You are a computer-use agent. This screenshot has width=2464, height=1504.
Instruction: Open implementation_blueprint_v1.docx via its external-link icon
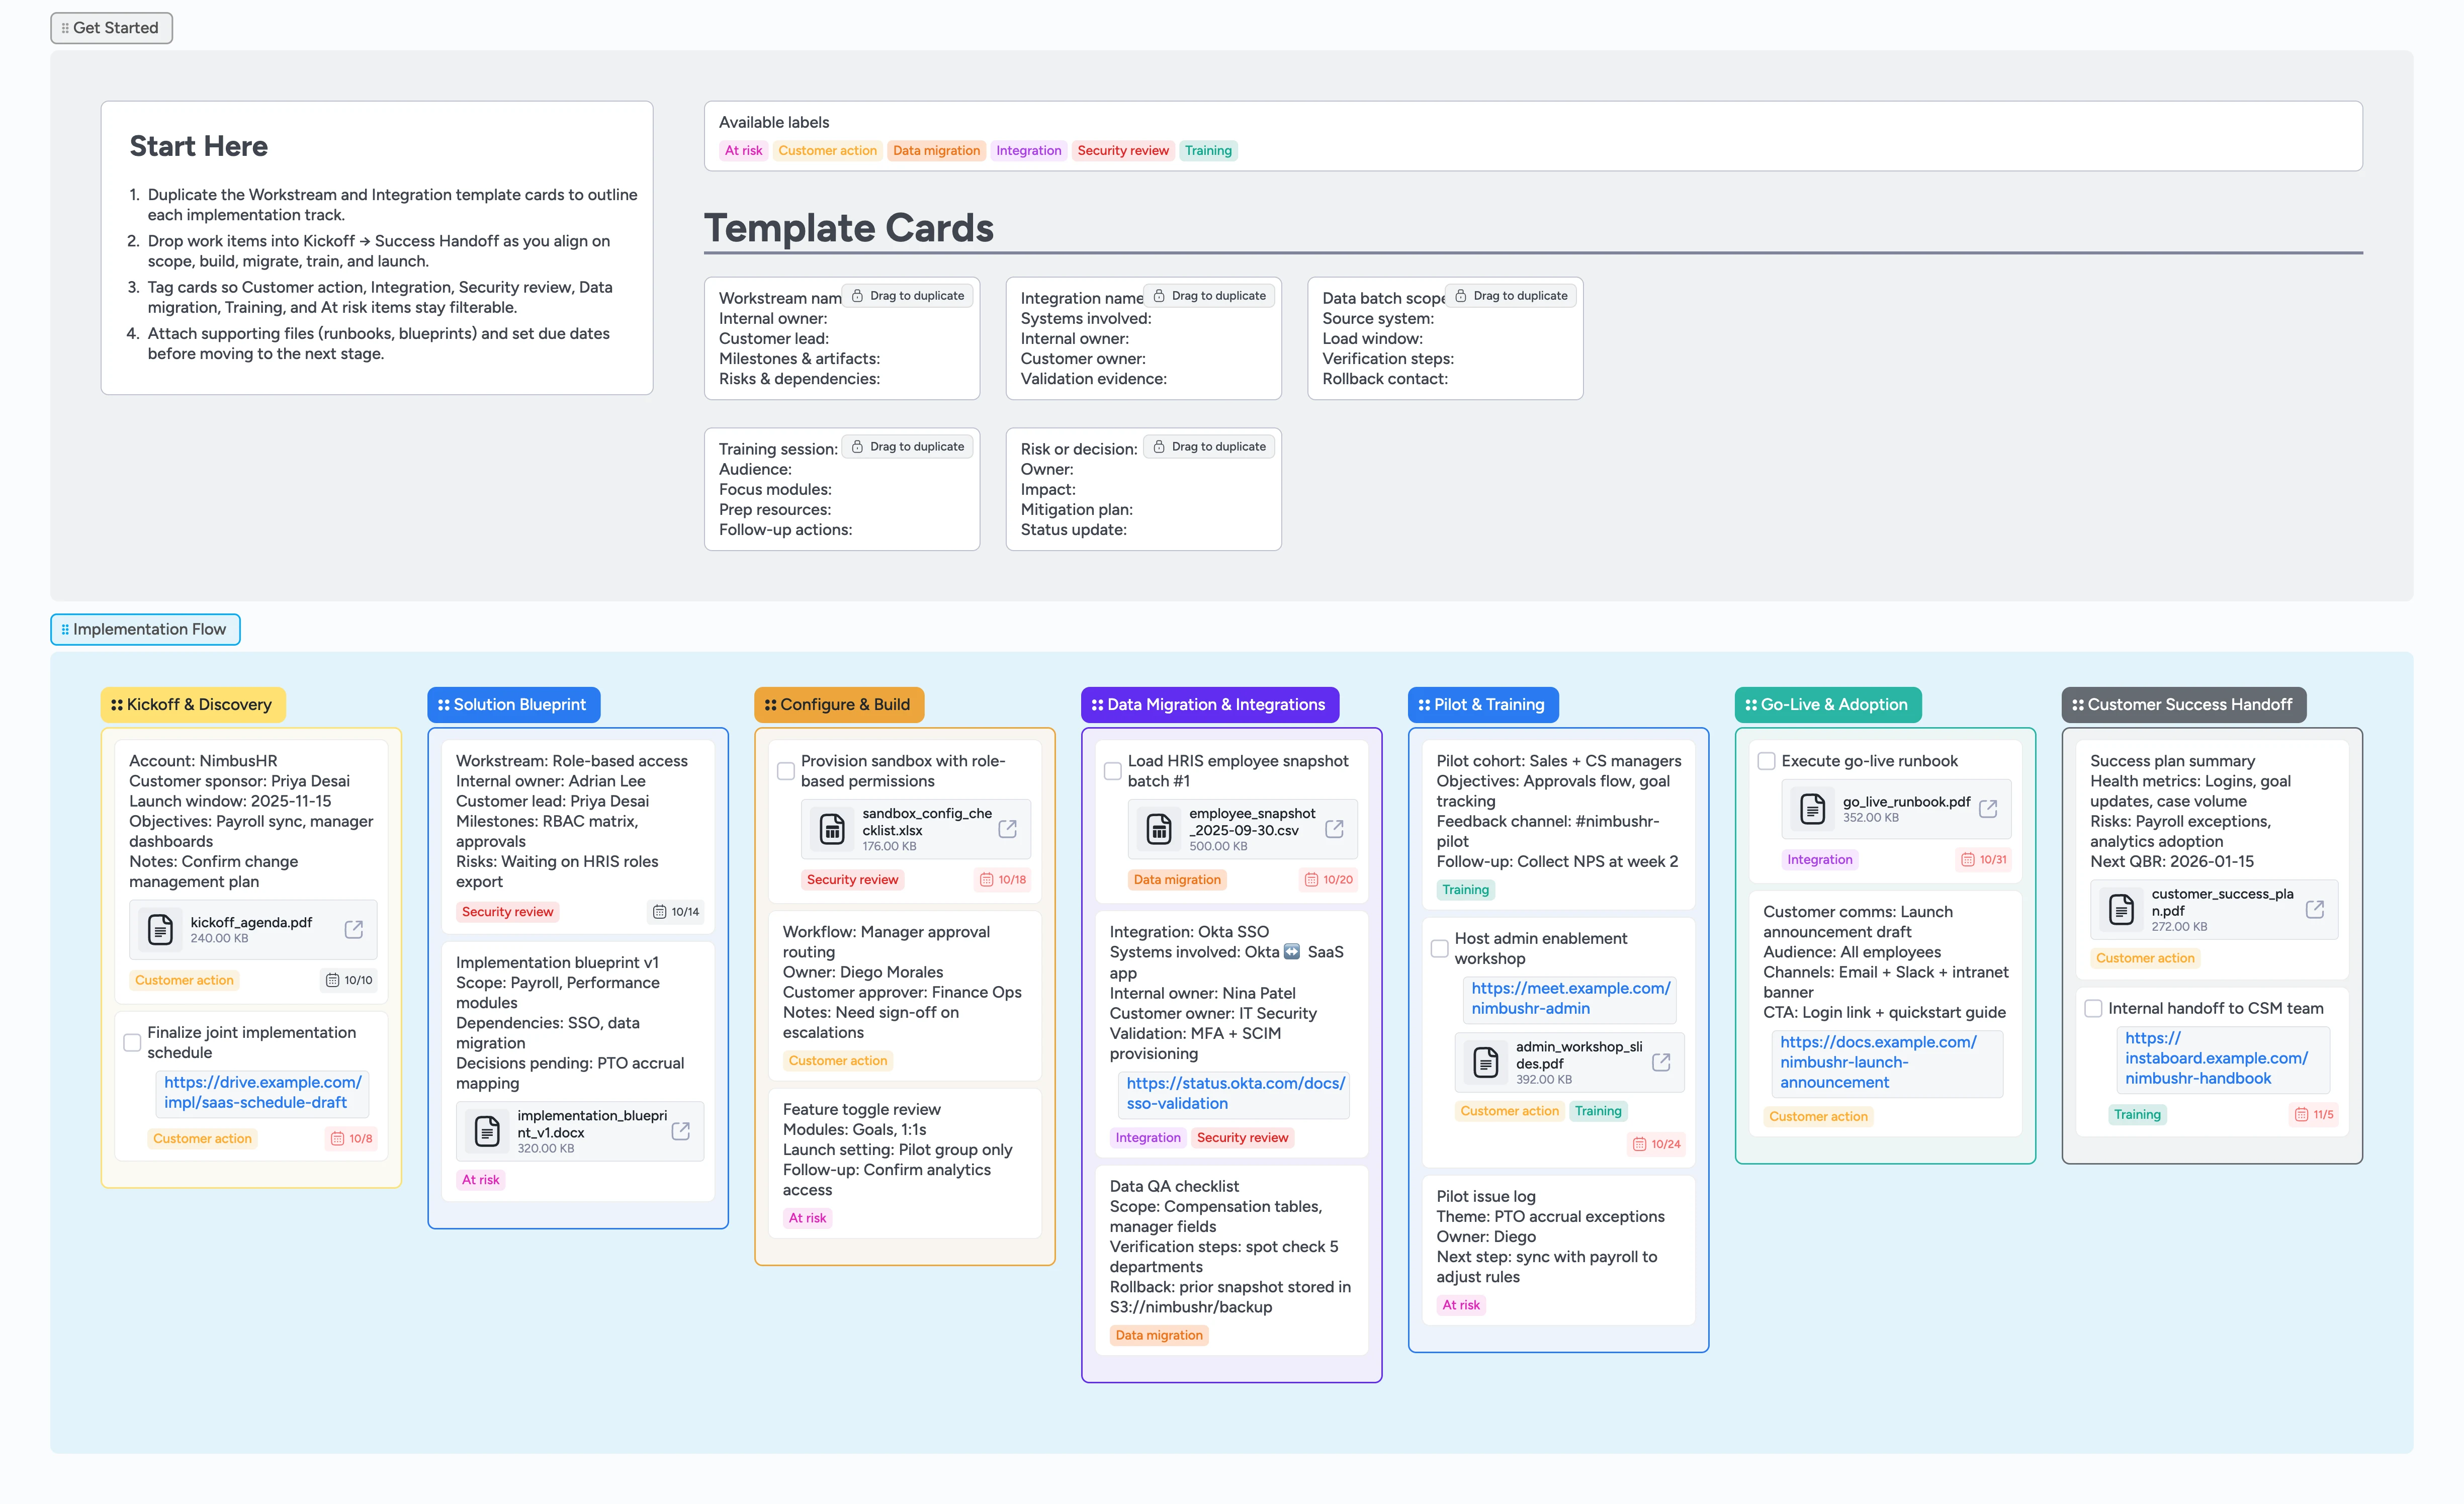pos(681,1131)
